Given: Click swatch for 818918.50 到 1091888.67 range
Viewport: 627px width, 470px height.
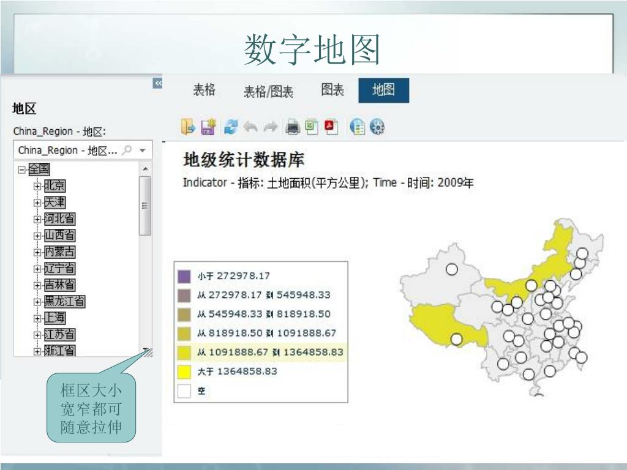Looking at the screenshot, I should click(x=184, y=334).
